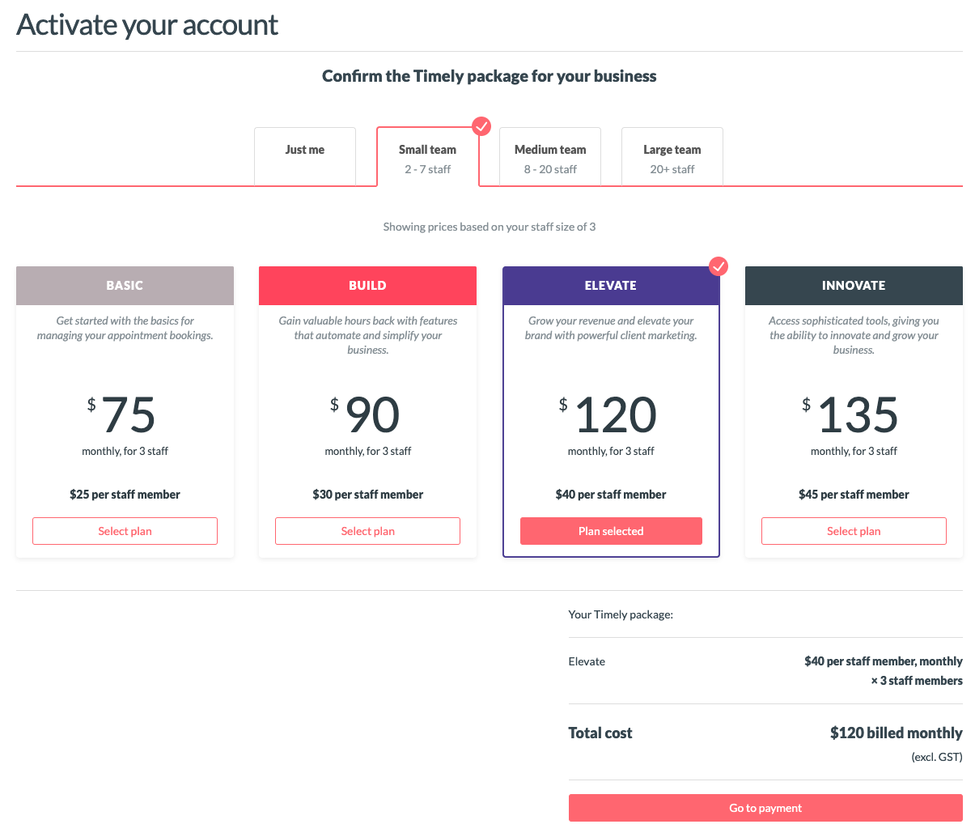This screenshot has height=837, width=975.
Task: Select plan for the Innovate package
Action: tap(854, 531)
